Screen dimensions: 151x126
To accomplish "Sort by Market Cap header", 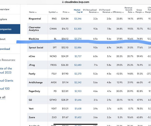I will [x=78, y=11].
